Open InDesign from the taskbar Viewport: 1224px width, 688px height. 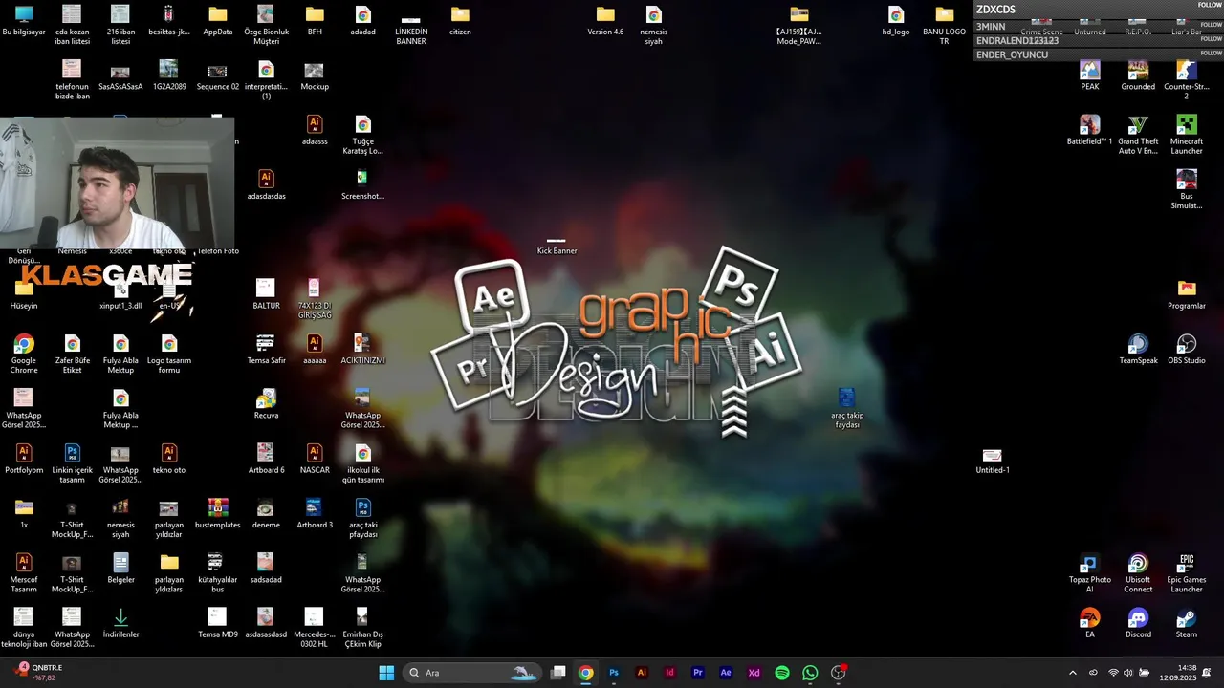pyautogui.click(x=669, y=673)
